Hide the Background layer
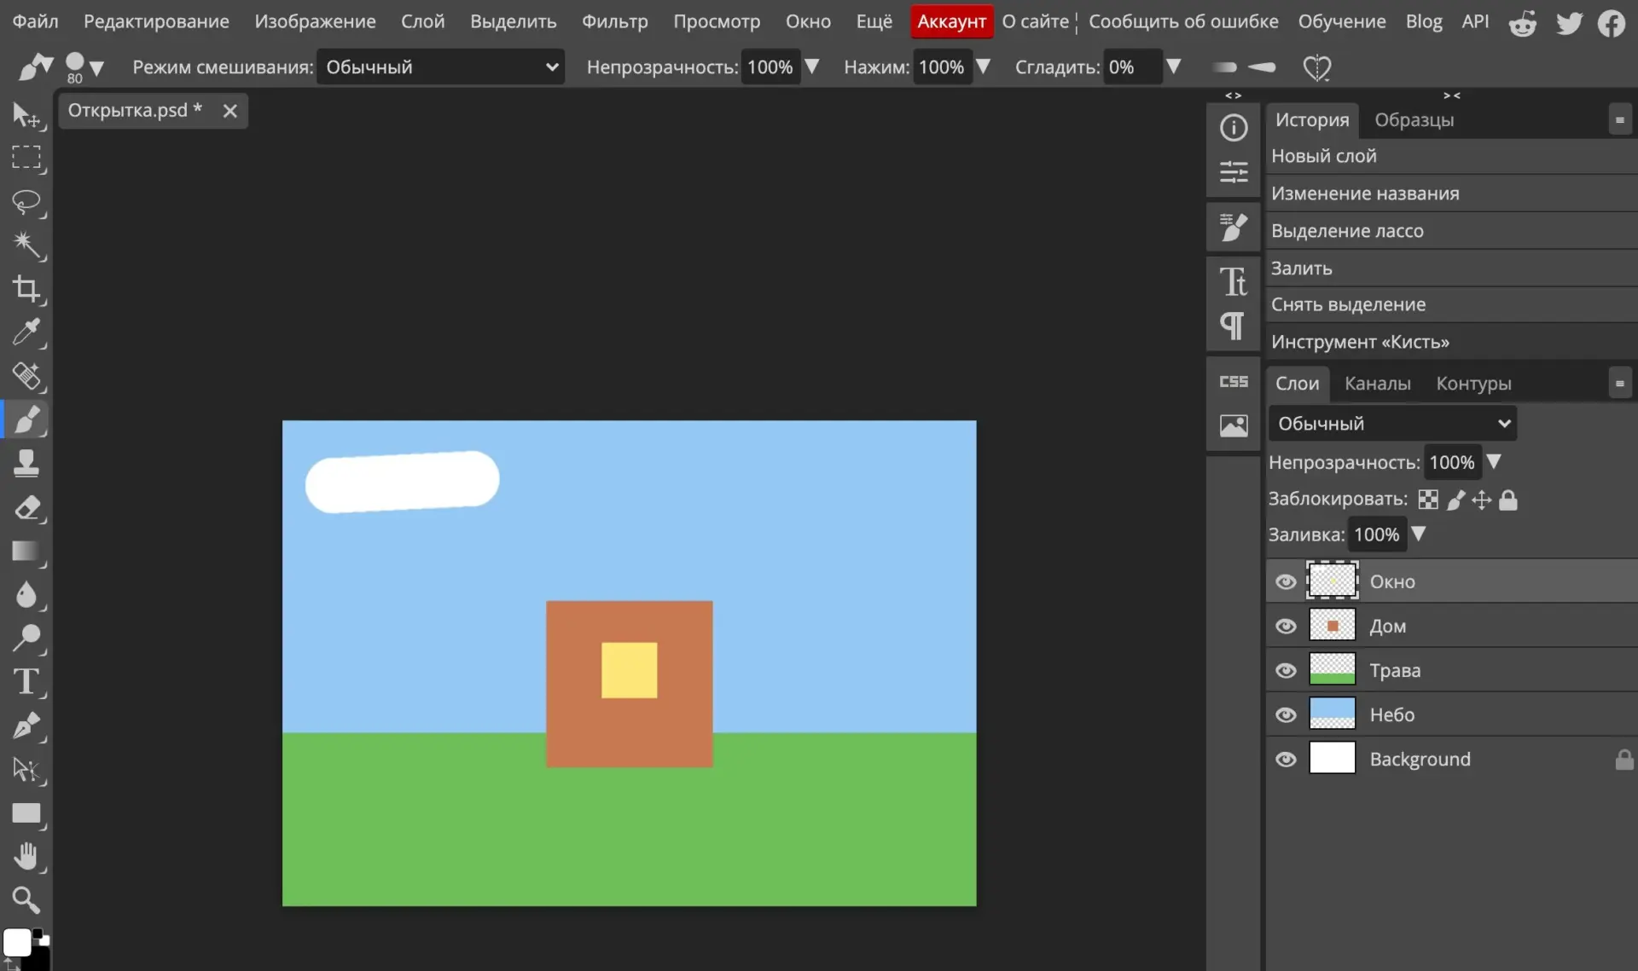Image resolution: width=1638 pixels, height=971 pixels. [1285, 759]
